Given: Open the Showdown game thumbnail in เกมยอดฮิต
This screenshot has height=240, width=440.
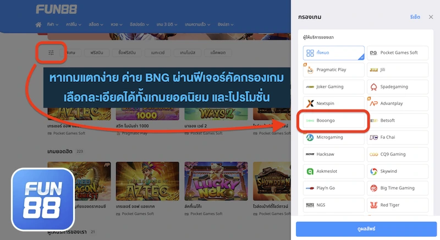Looking at the screenshot, I should click(x=272, y=181).
